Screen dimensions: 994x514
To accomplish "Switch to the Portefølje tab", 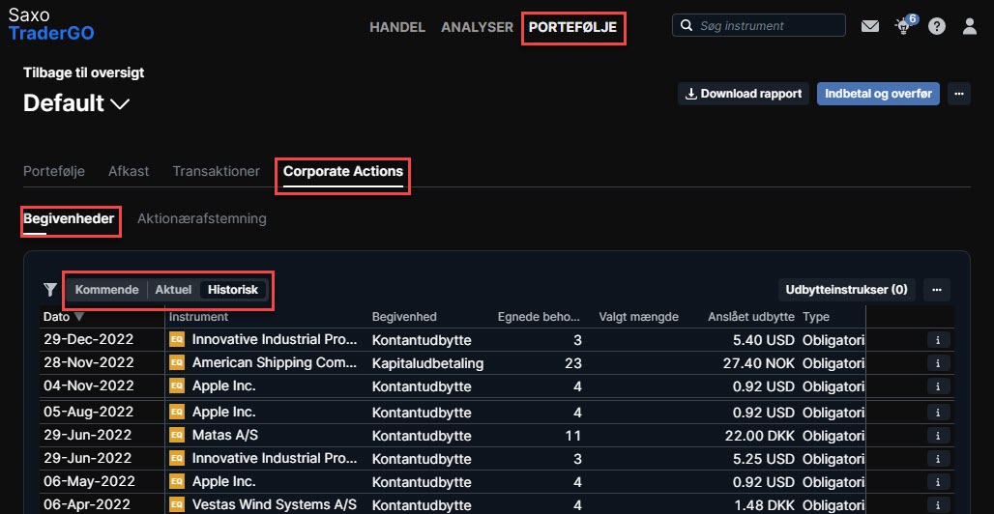I will pyautogui.click(x=54, y=171).
